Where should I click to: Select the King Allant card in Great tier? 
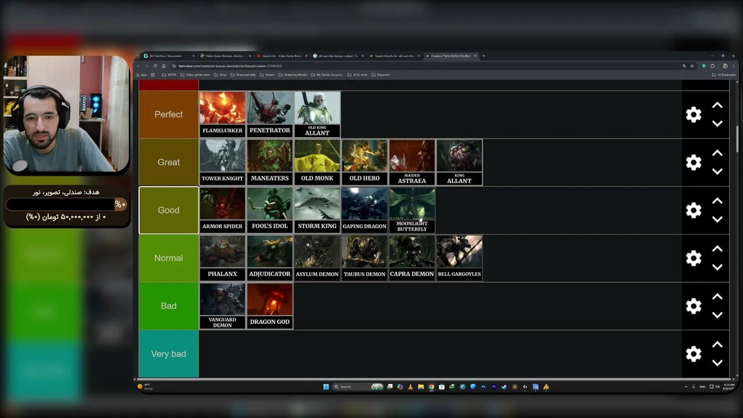pos(459,163)
